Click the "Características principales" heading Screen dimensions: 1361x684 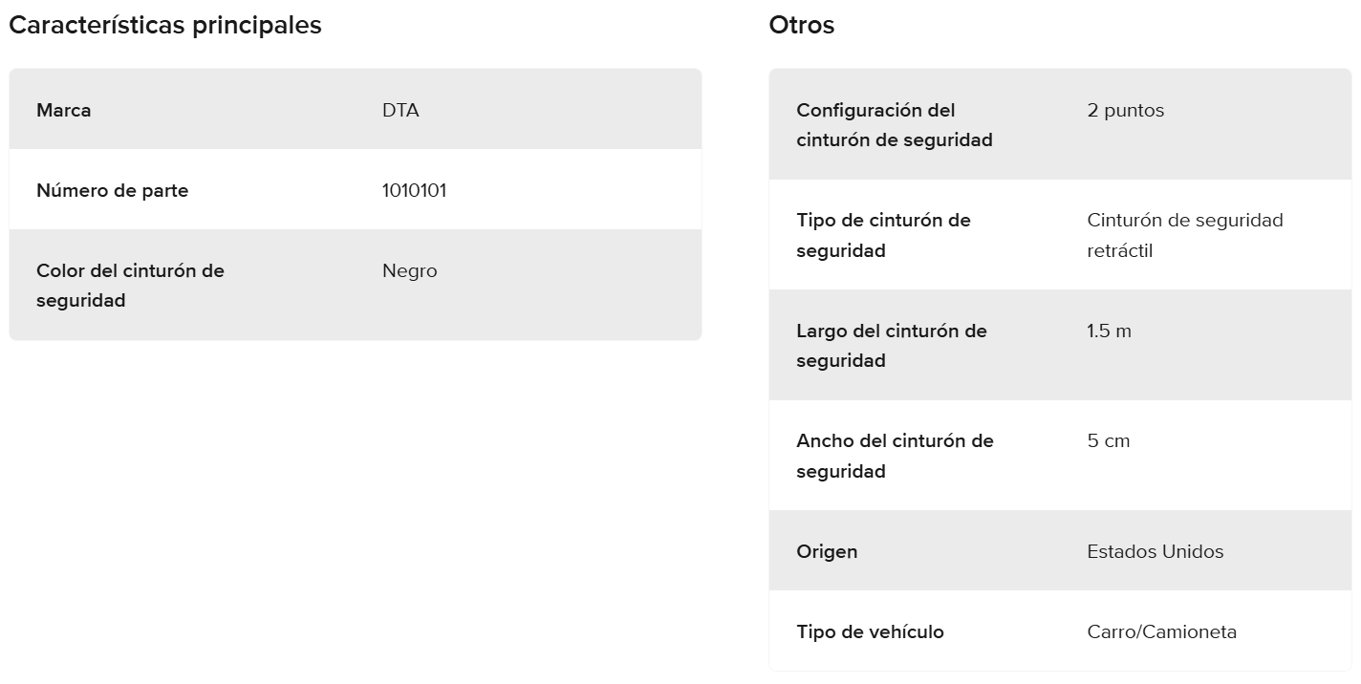tap(164, 26)
